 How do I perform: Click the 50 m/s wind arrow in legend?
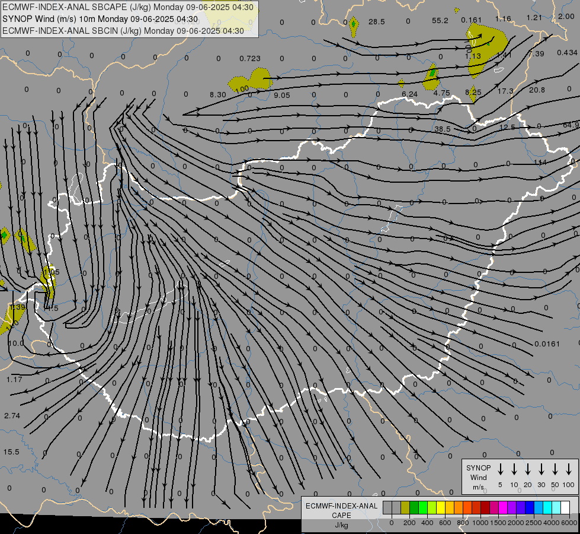[555, 469]
